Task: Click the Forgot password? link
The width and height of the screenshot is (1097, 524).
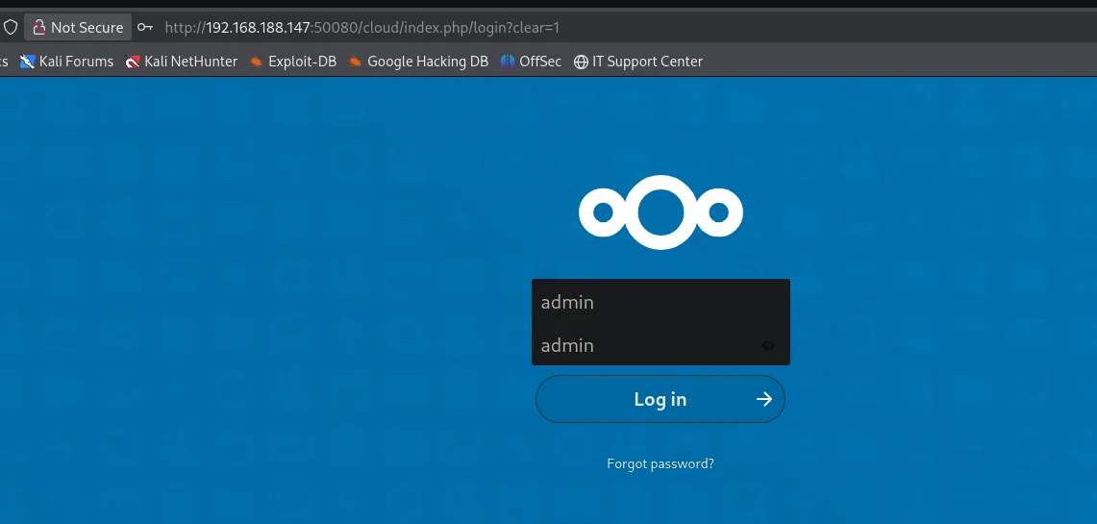Action: [661, 463]
